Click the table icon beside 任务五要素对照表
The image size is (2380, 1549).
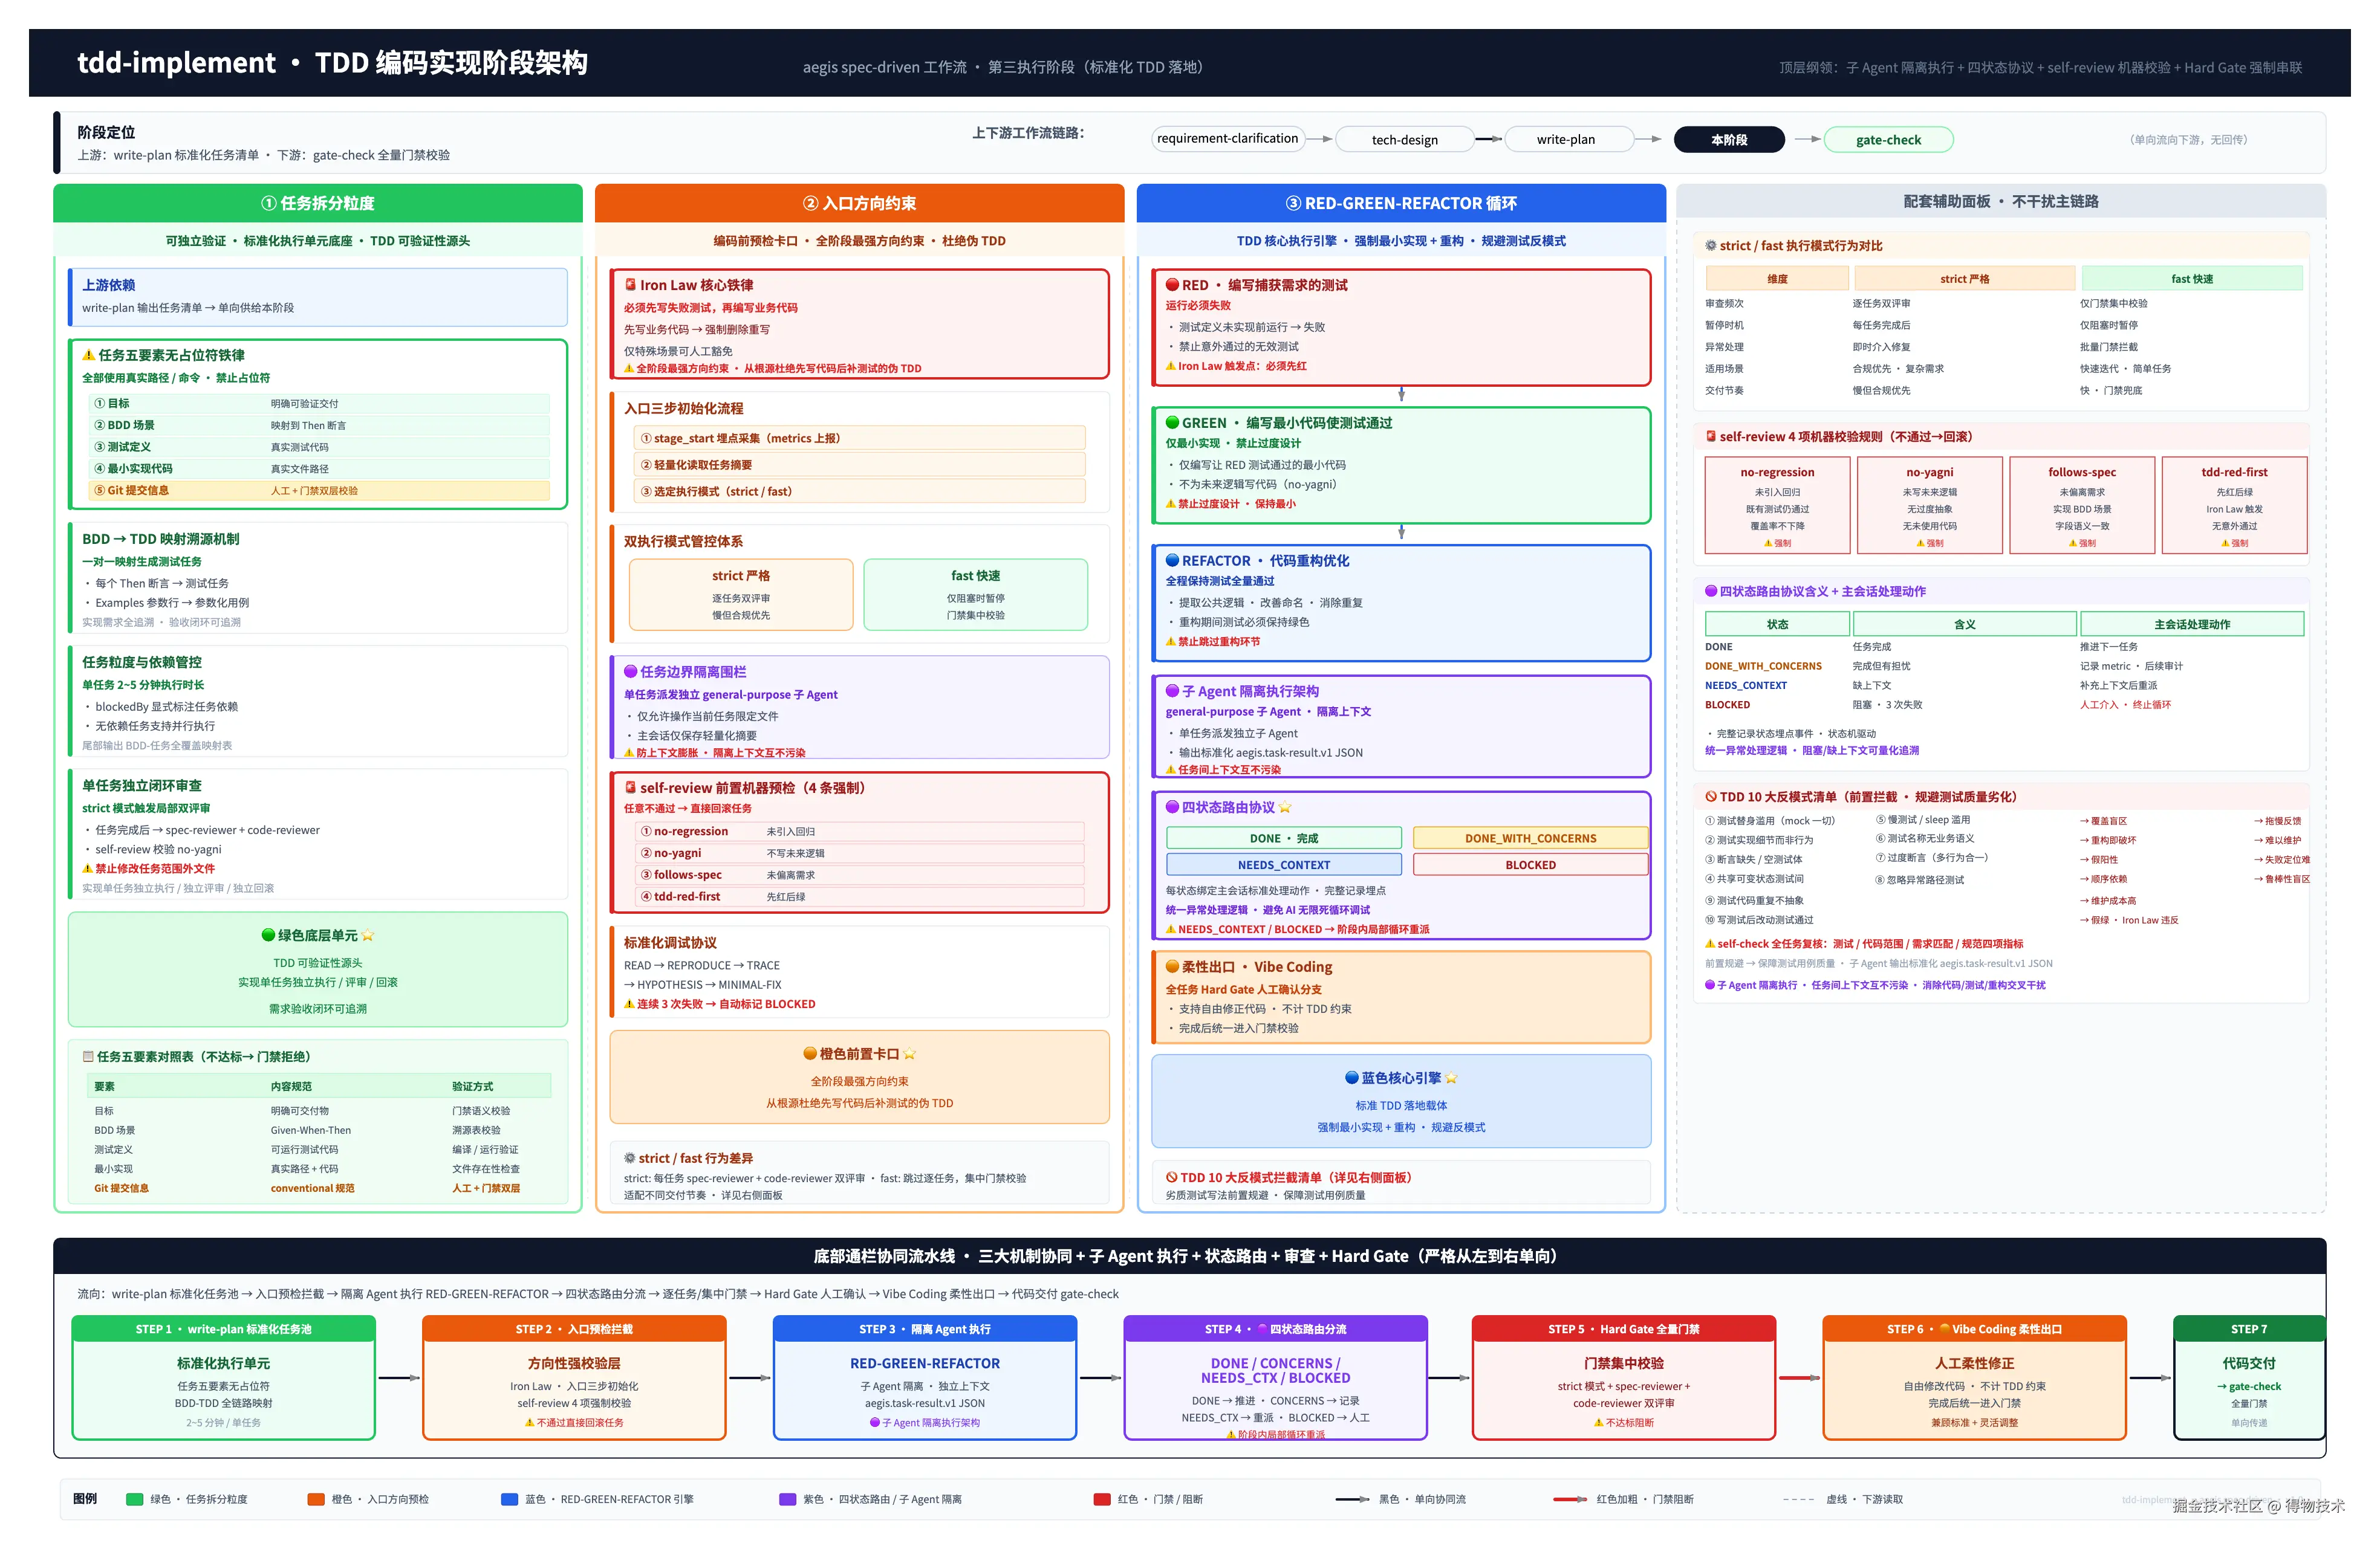[x=88, y=1056]
